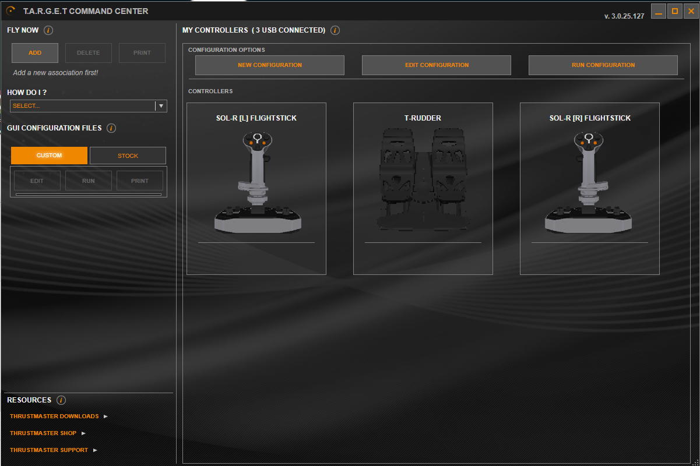Maximize the Command Center window
The height and width of the screenshot is (466, 700).
tap(674, 11)
